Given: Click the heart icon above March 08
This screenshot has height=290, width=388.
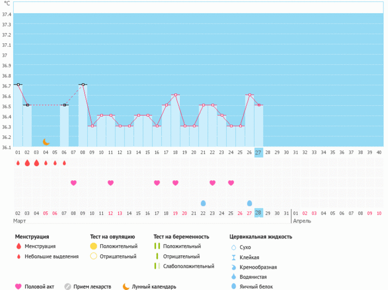Looking at the screenshot, I should tap(74, 183).
